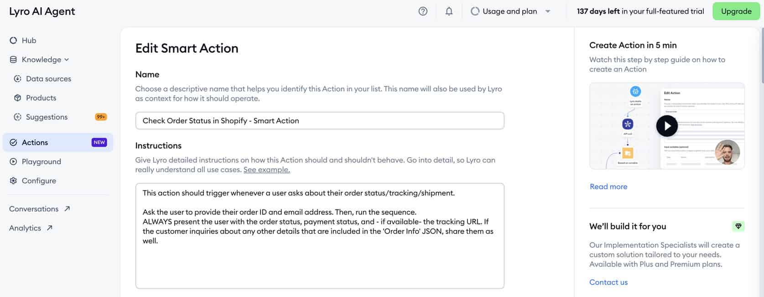Click the green Upgrade button
The height and width of the screenshot is (297, 764).
coord(736,11)
